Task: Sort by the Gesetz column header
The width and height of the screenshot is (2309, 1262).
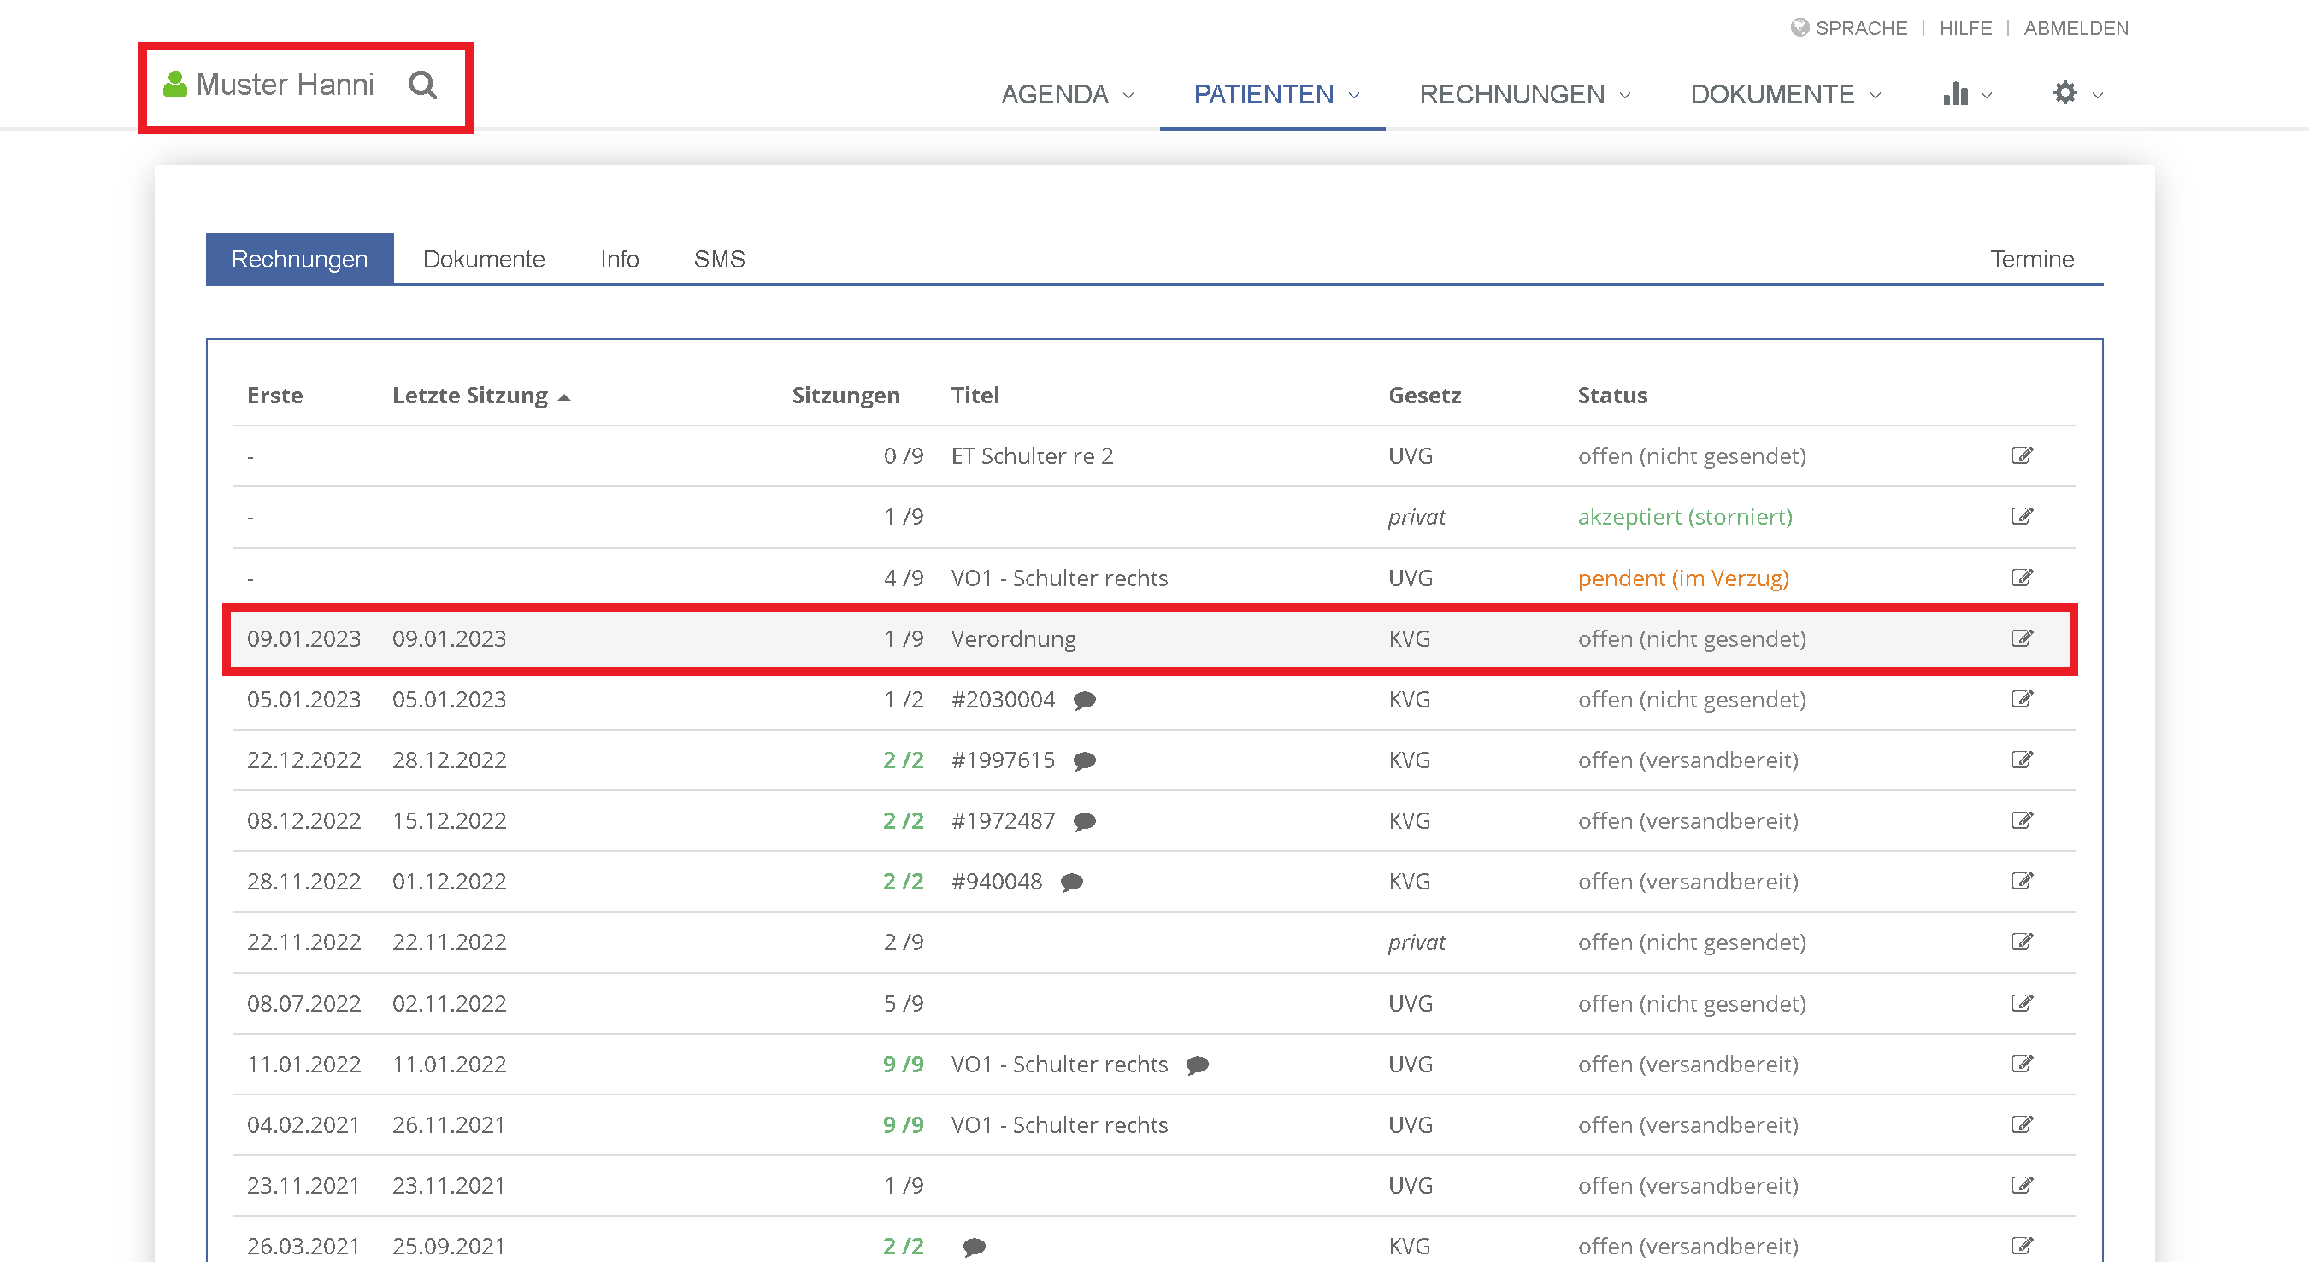Action: (1424, 395)
